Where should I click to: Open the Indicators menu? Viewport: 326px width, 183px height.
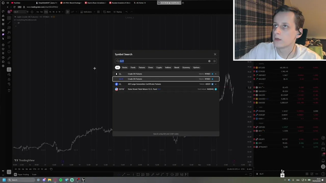coord(86,12)
